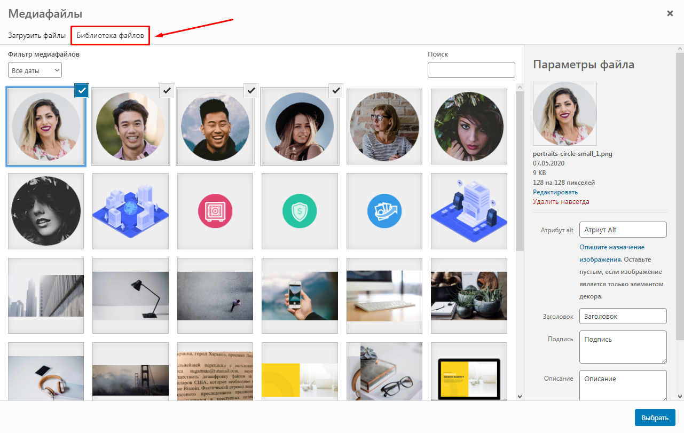The height and width of the screenshot is (433, 684).
Task: Click Удалить навсегда link
Action: 561,202
